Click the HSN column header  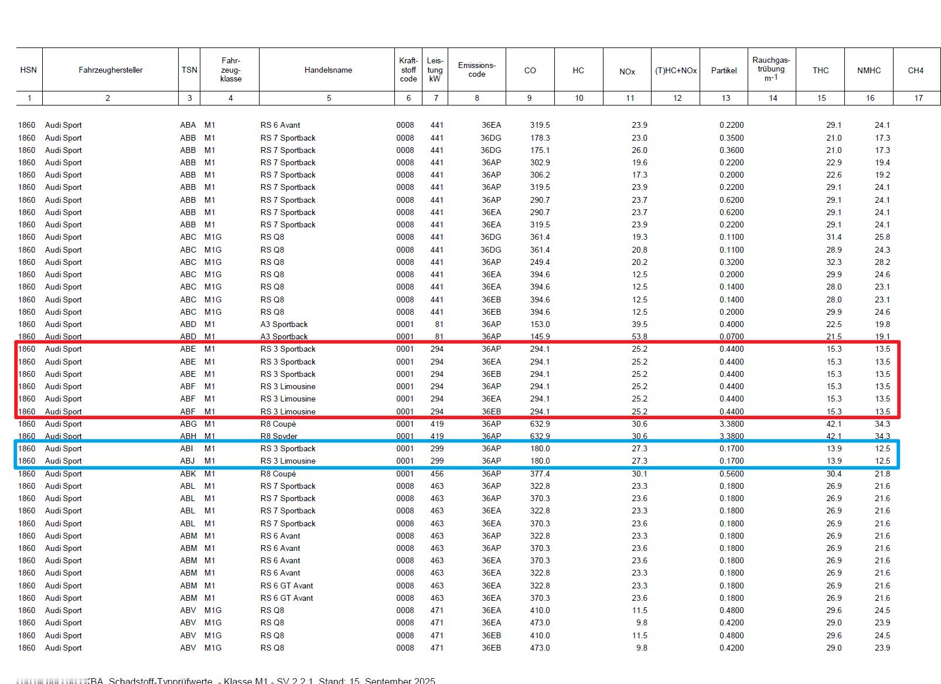[28, 70]
